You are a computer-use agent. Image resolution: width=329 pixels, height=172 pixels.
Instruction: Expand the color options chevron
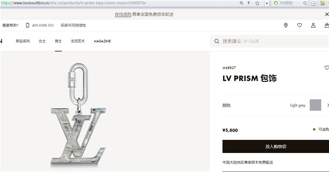click(328, 105)
